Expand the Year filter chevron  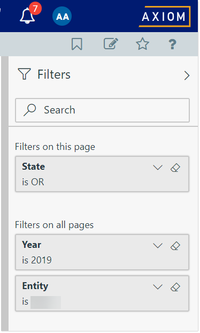(158, 246)
